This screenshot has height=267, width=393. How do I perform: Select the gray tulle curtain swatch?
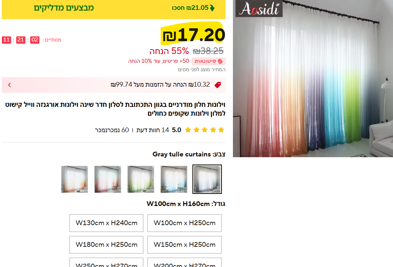point(207,179)
